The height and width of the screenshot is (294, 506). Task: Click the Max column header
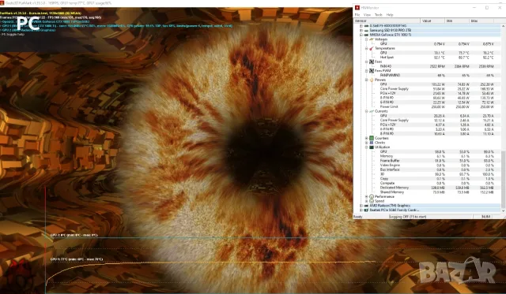point(482,20)
